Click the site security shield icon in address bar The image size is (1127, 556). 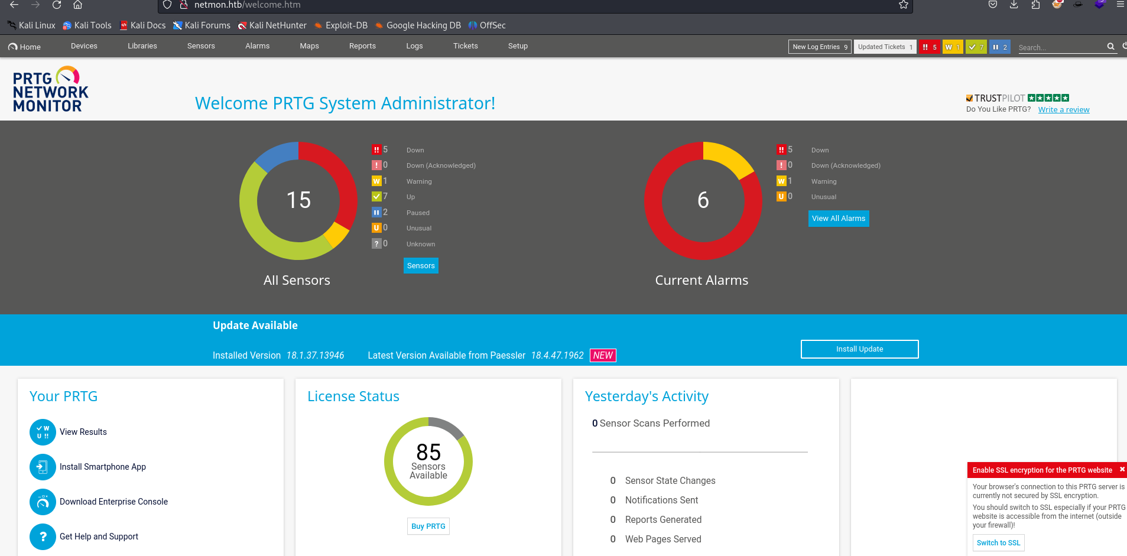pos(167,5)
